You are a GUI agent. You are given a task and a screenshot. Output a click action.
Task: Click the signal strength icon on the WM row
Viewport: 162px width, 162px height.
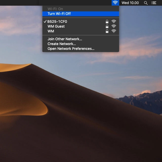click(x=114, y=31)
